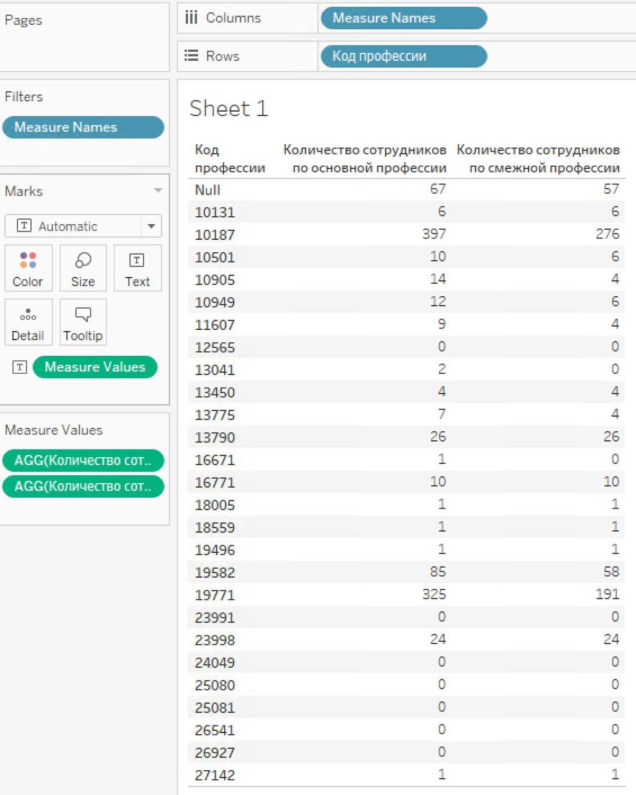Click row label 19771
This screenshot has width=636, height=795.
[215, 595]
